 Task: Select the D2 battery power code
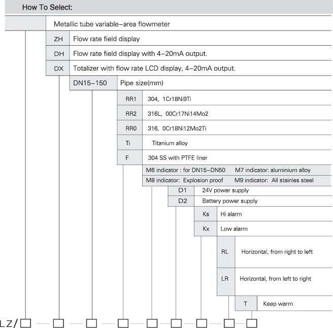(182, 201)
